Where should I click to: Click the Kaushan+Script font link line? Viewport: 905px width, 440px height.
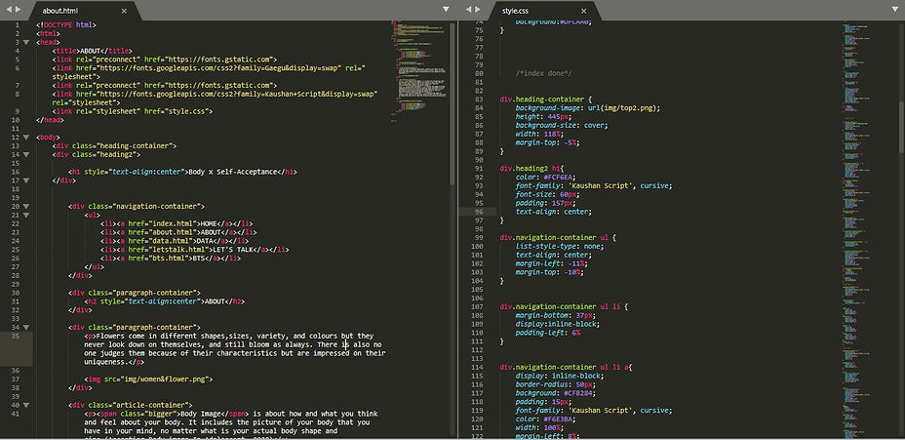click(x=216, y=99)
